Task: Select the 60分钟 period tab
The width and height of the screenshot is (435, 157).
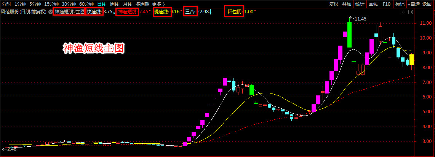Action: tap(86, 4)
